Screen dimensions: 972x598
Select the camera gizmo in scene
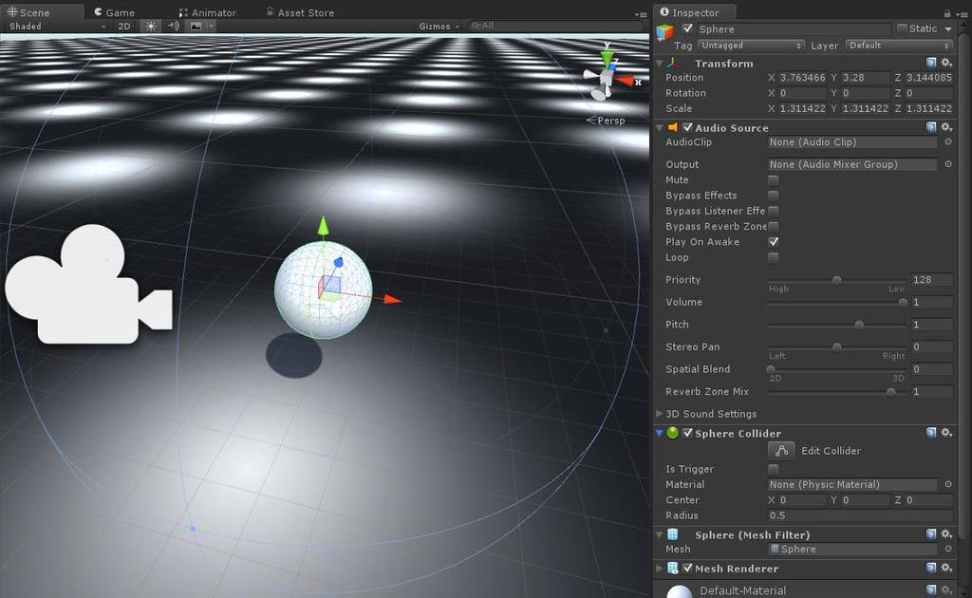(88, 285)
